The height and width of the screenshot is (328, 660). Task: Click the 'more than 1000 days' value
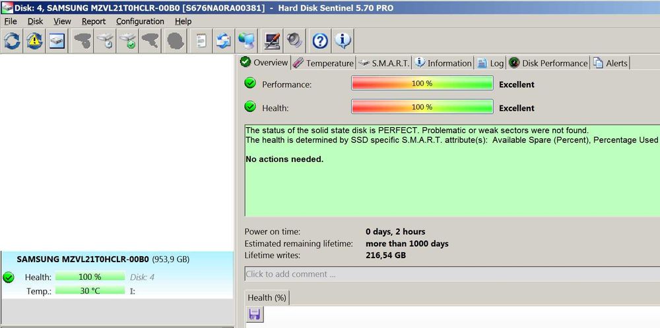point(407,244)
